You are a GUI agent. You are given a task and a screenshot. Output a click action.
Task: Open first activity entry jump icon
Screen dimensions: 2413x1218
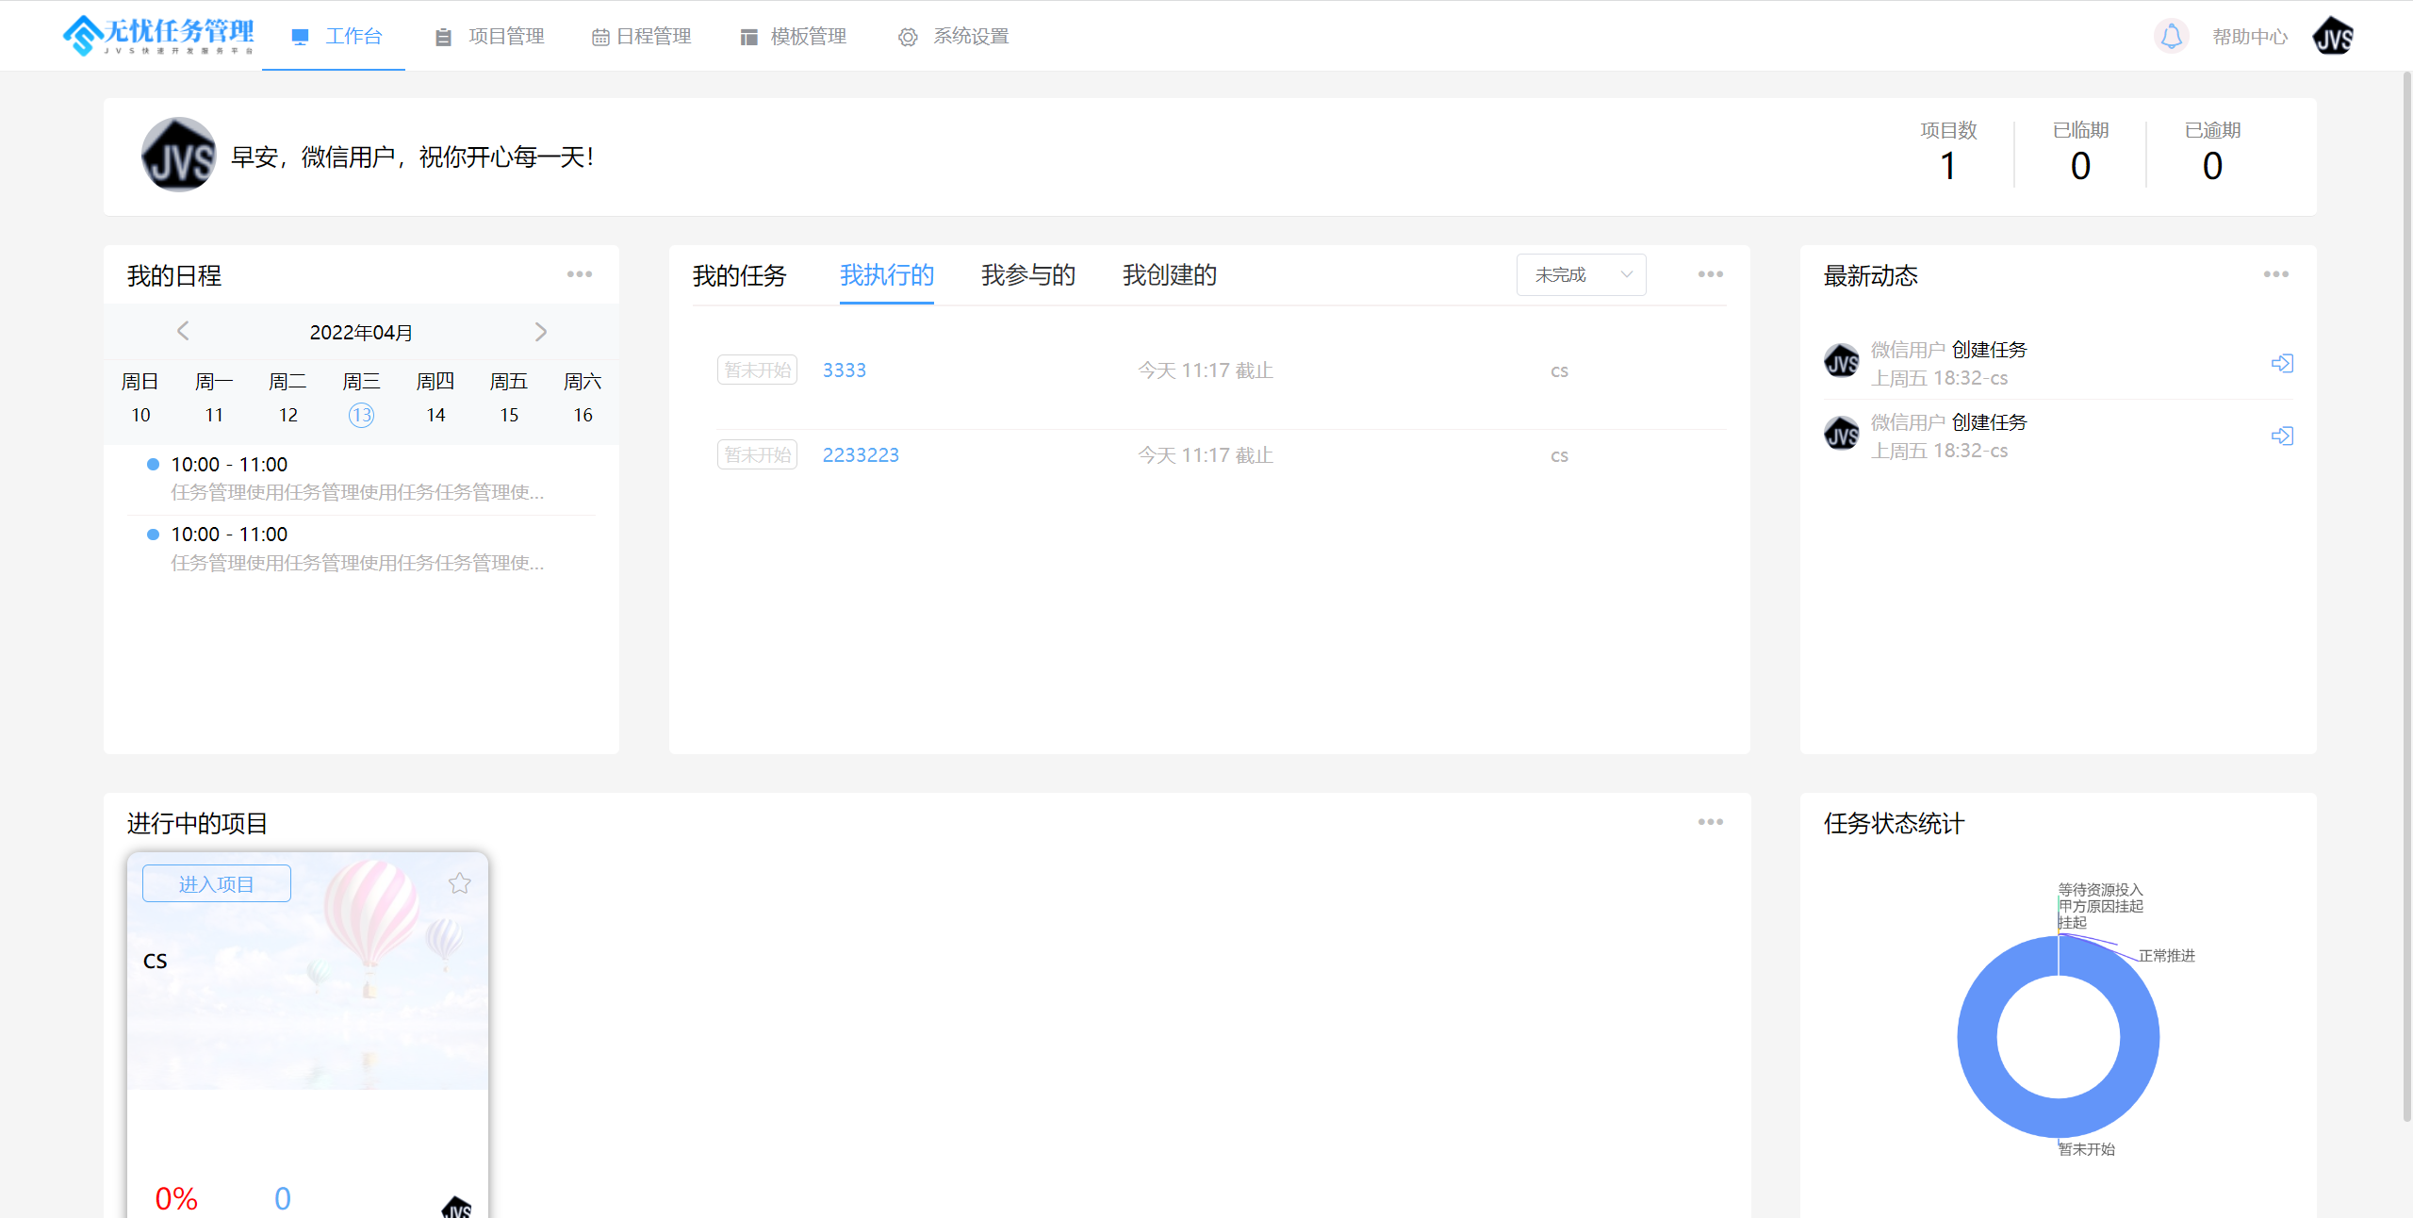pos(2282,363)
